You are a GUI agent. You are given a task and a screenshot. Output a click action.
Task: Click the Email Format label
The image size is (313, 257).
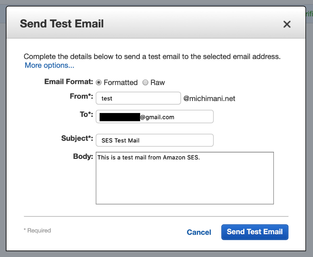pyautogui.click(x=68, y=82)
